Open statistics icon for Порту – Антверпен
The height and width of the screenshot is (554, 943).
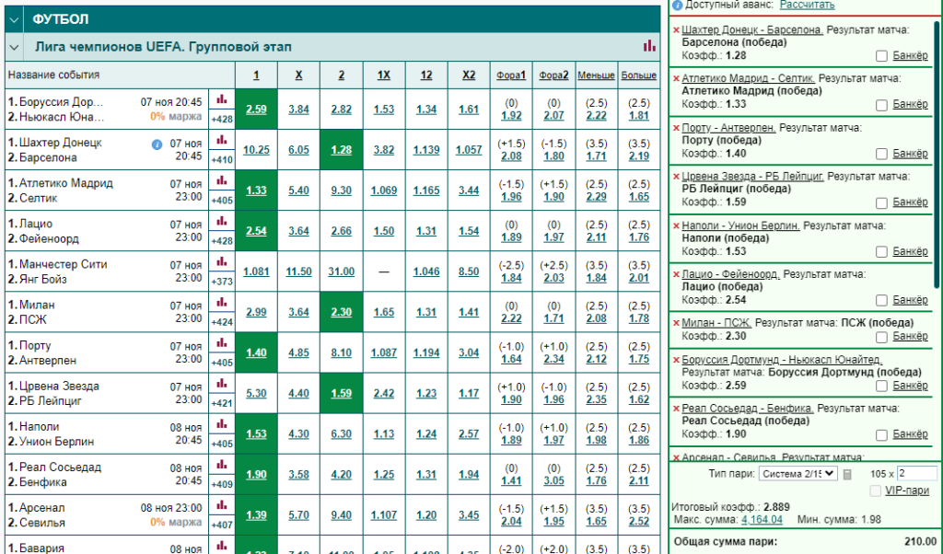[x=222, y=343]
